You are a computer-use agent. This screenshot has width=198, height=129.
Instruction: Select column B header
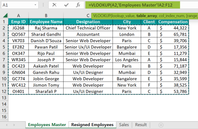coord(46,15)
